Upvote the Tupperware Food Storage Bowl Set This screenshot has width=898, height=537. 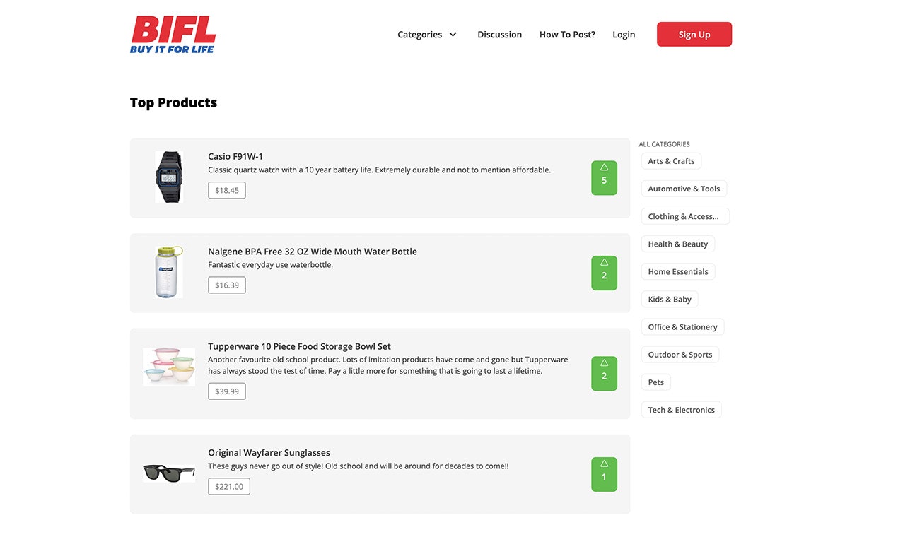click(x=604, y=374)
